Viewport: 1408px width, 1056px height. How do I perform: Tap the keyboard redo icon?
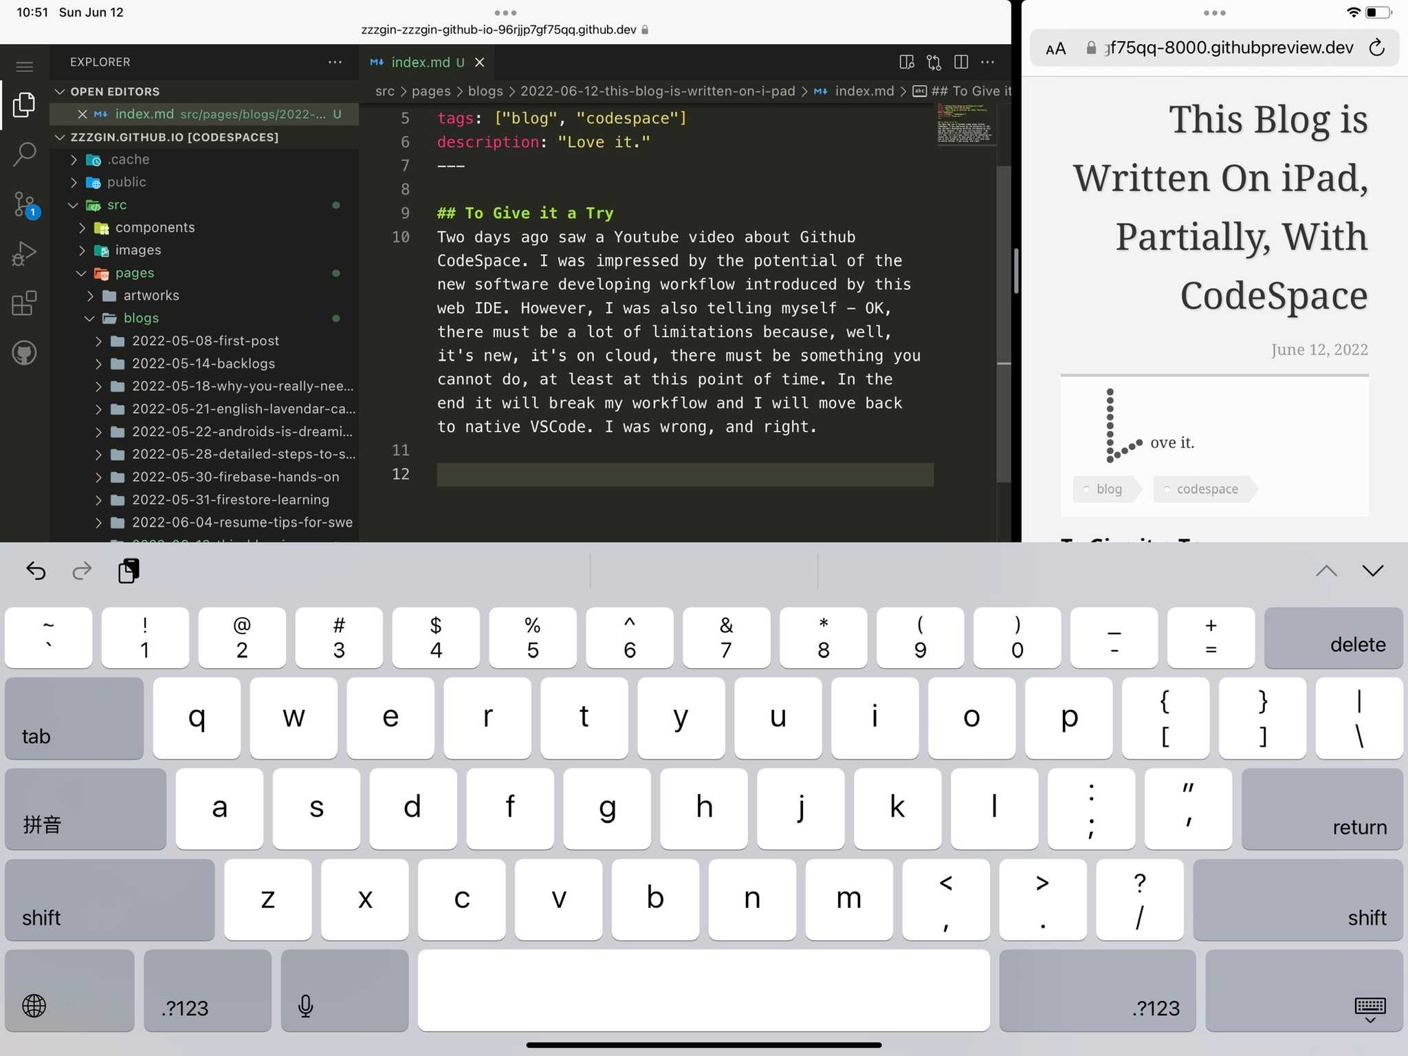tap(82, 570)
